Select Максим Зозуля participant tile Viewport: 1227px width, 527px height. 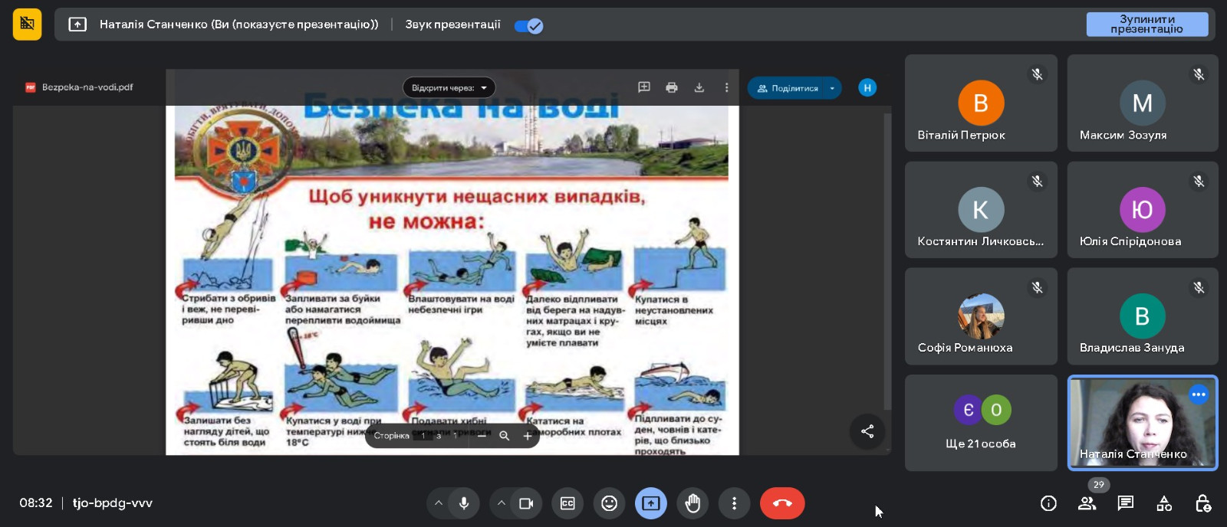click(x=1143, y=103)
